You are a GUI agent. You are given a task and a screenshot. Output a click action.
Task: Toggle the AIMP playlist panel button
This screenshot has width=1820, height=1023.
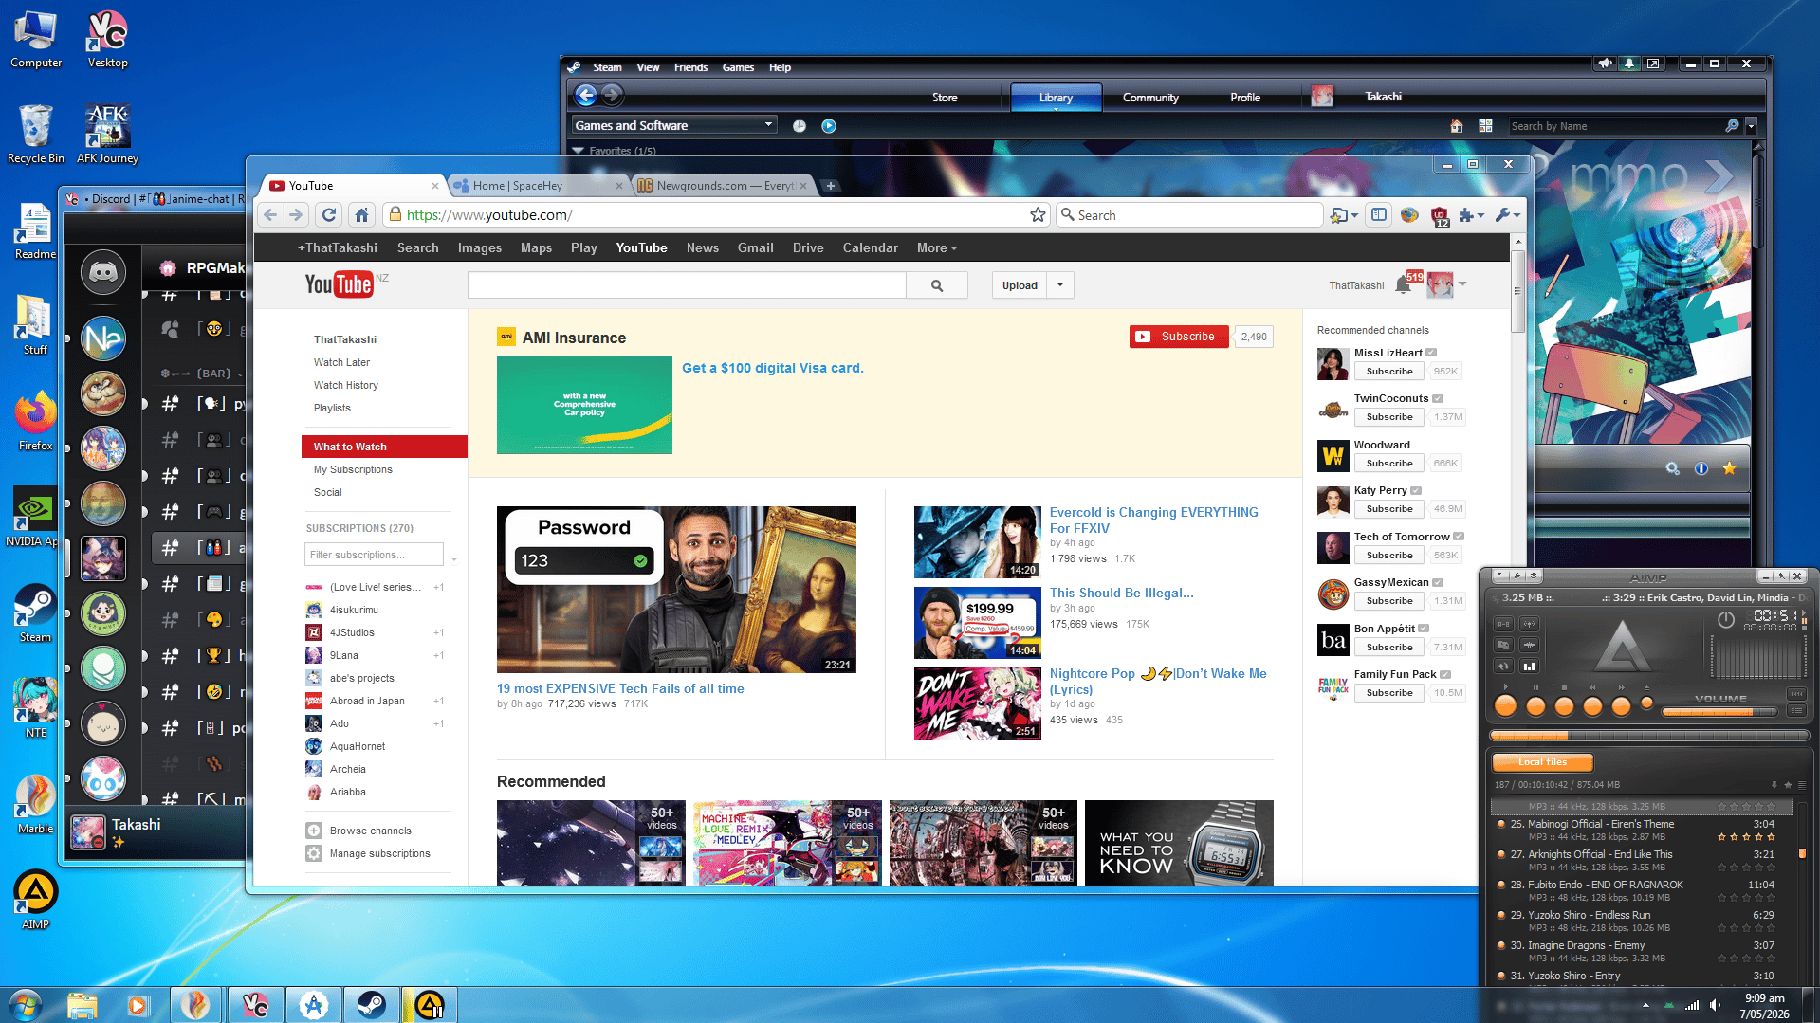(x=1796, y=710)
